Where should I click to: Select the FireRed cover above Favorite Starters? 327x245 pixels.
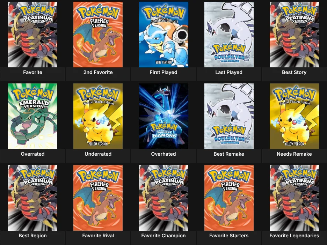coord(229,198)
